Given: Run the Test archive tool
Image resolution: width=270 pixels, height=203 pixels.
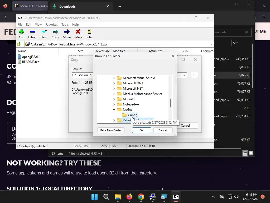Looking at the screenshot, I should click(x=44, y=34).
